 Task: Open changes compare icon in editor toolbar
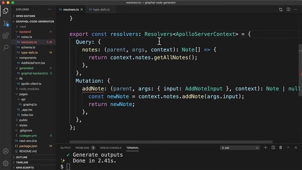(x=281, y=9)
